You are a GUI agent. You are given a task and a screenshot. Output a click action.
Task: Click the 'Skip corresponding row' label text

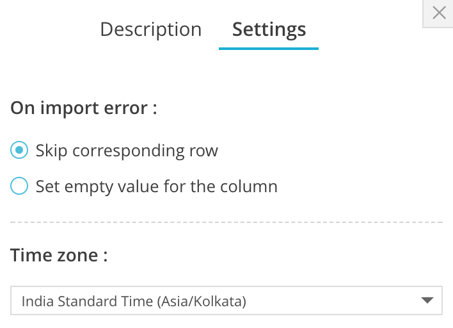point(127,151)
